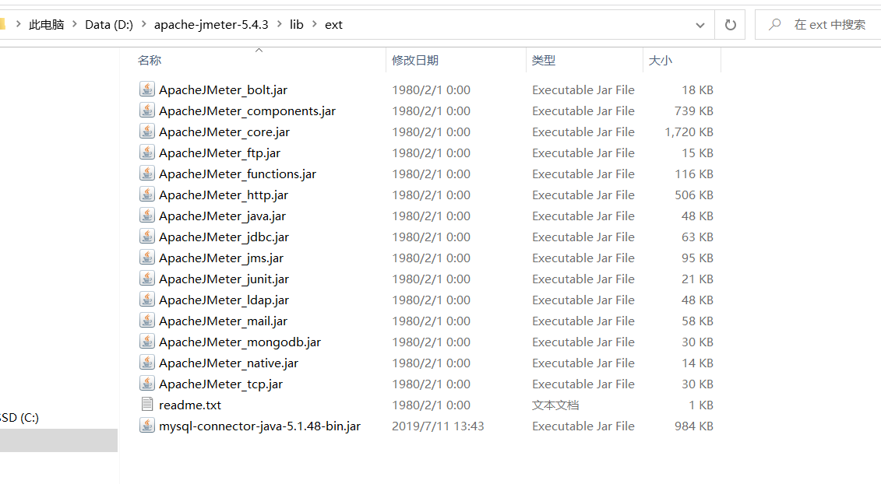Select SSD (C:) in navigation pane
The width and height of the screenshot is (881, 484).
click(x=19, y=418)
